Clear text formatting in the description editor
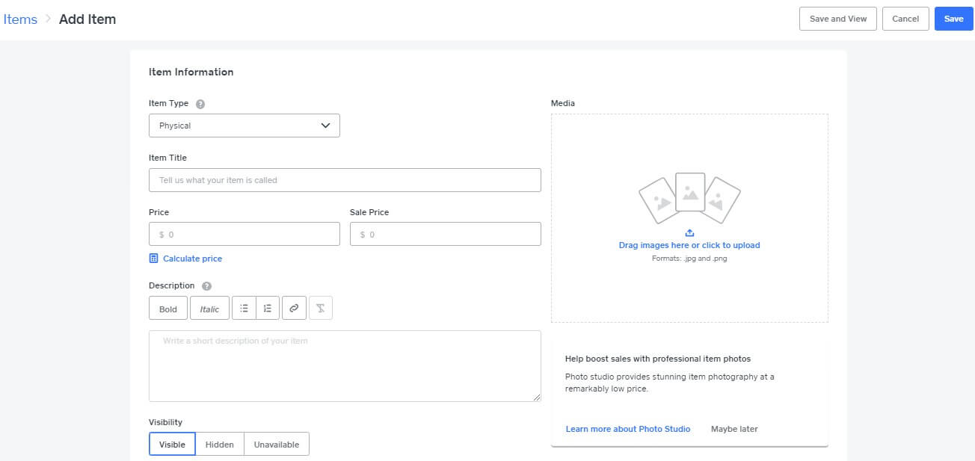The height and width of the screenshot is (461, 975). pos(321,307)
